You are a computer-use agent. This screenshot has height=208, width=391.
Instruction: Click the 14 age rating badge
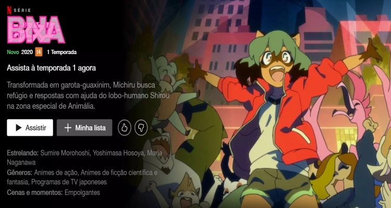(39, 52)
